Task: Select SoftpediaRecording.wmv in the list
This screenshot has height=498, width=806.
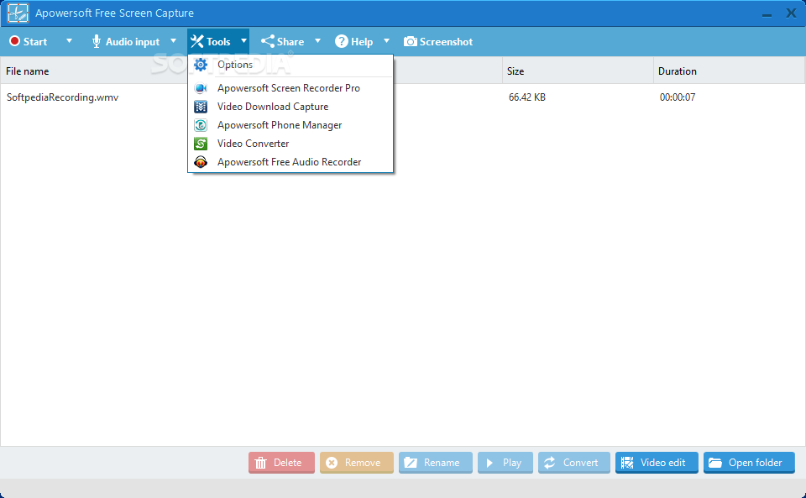Action: (63, 97)
